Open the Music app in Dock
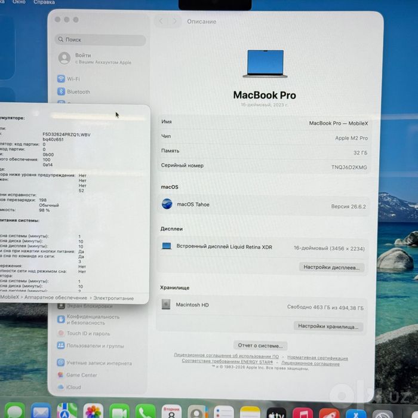The image size is (418, 418). (303, 412)
